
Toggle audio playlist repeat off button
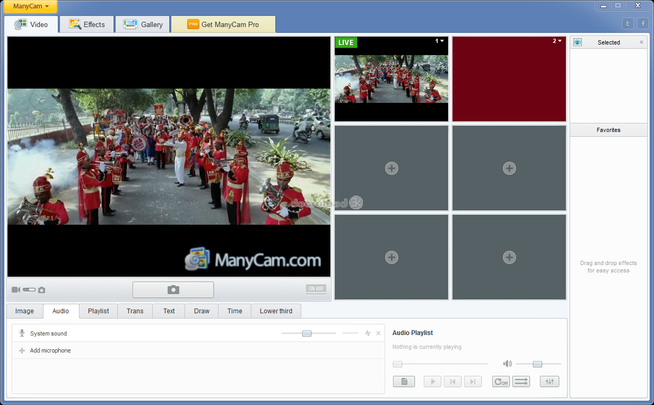click(x=501, y=382)
